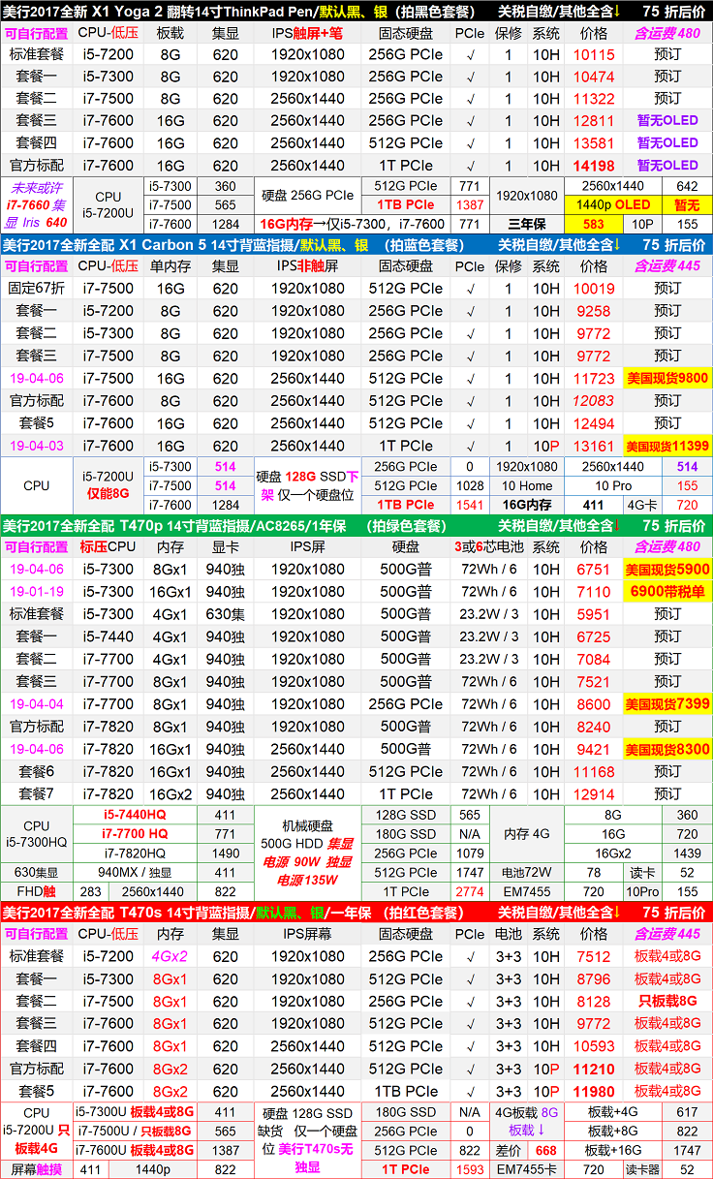
Task: Select the 13161 price cell
Action: [x=594, y=447]
